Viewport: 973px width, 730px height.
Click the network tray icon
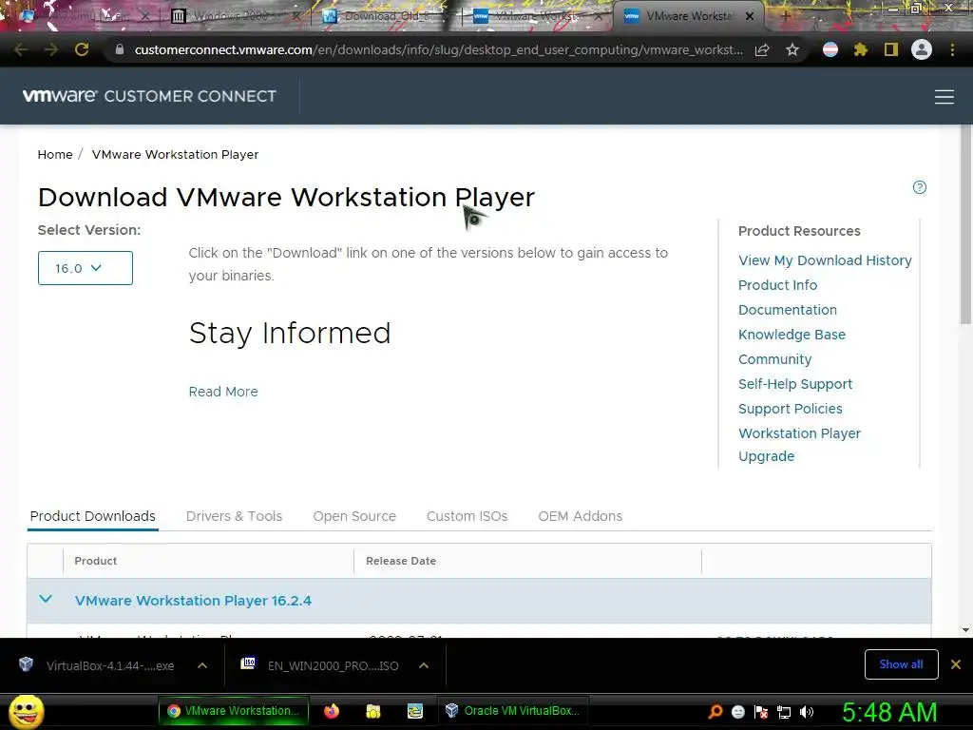784,712
